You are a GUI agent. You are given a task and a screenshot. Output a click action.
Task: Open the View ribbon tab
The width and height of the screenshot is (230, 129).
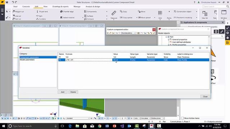(x=45, y=6)
